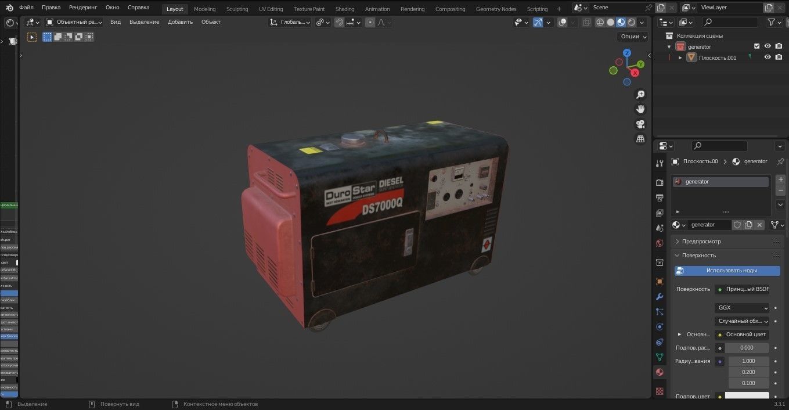The height and width of the screenshot is (410, 789).
Task: Disable Плоскость.001 in renders camera icon
Action: pyautogui.click(x=779, y=57)
